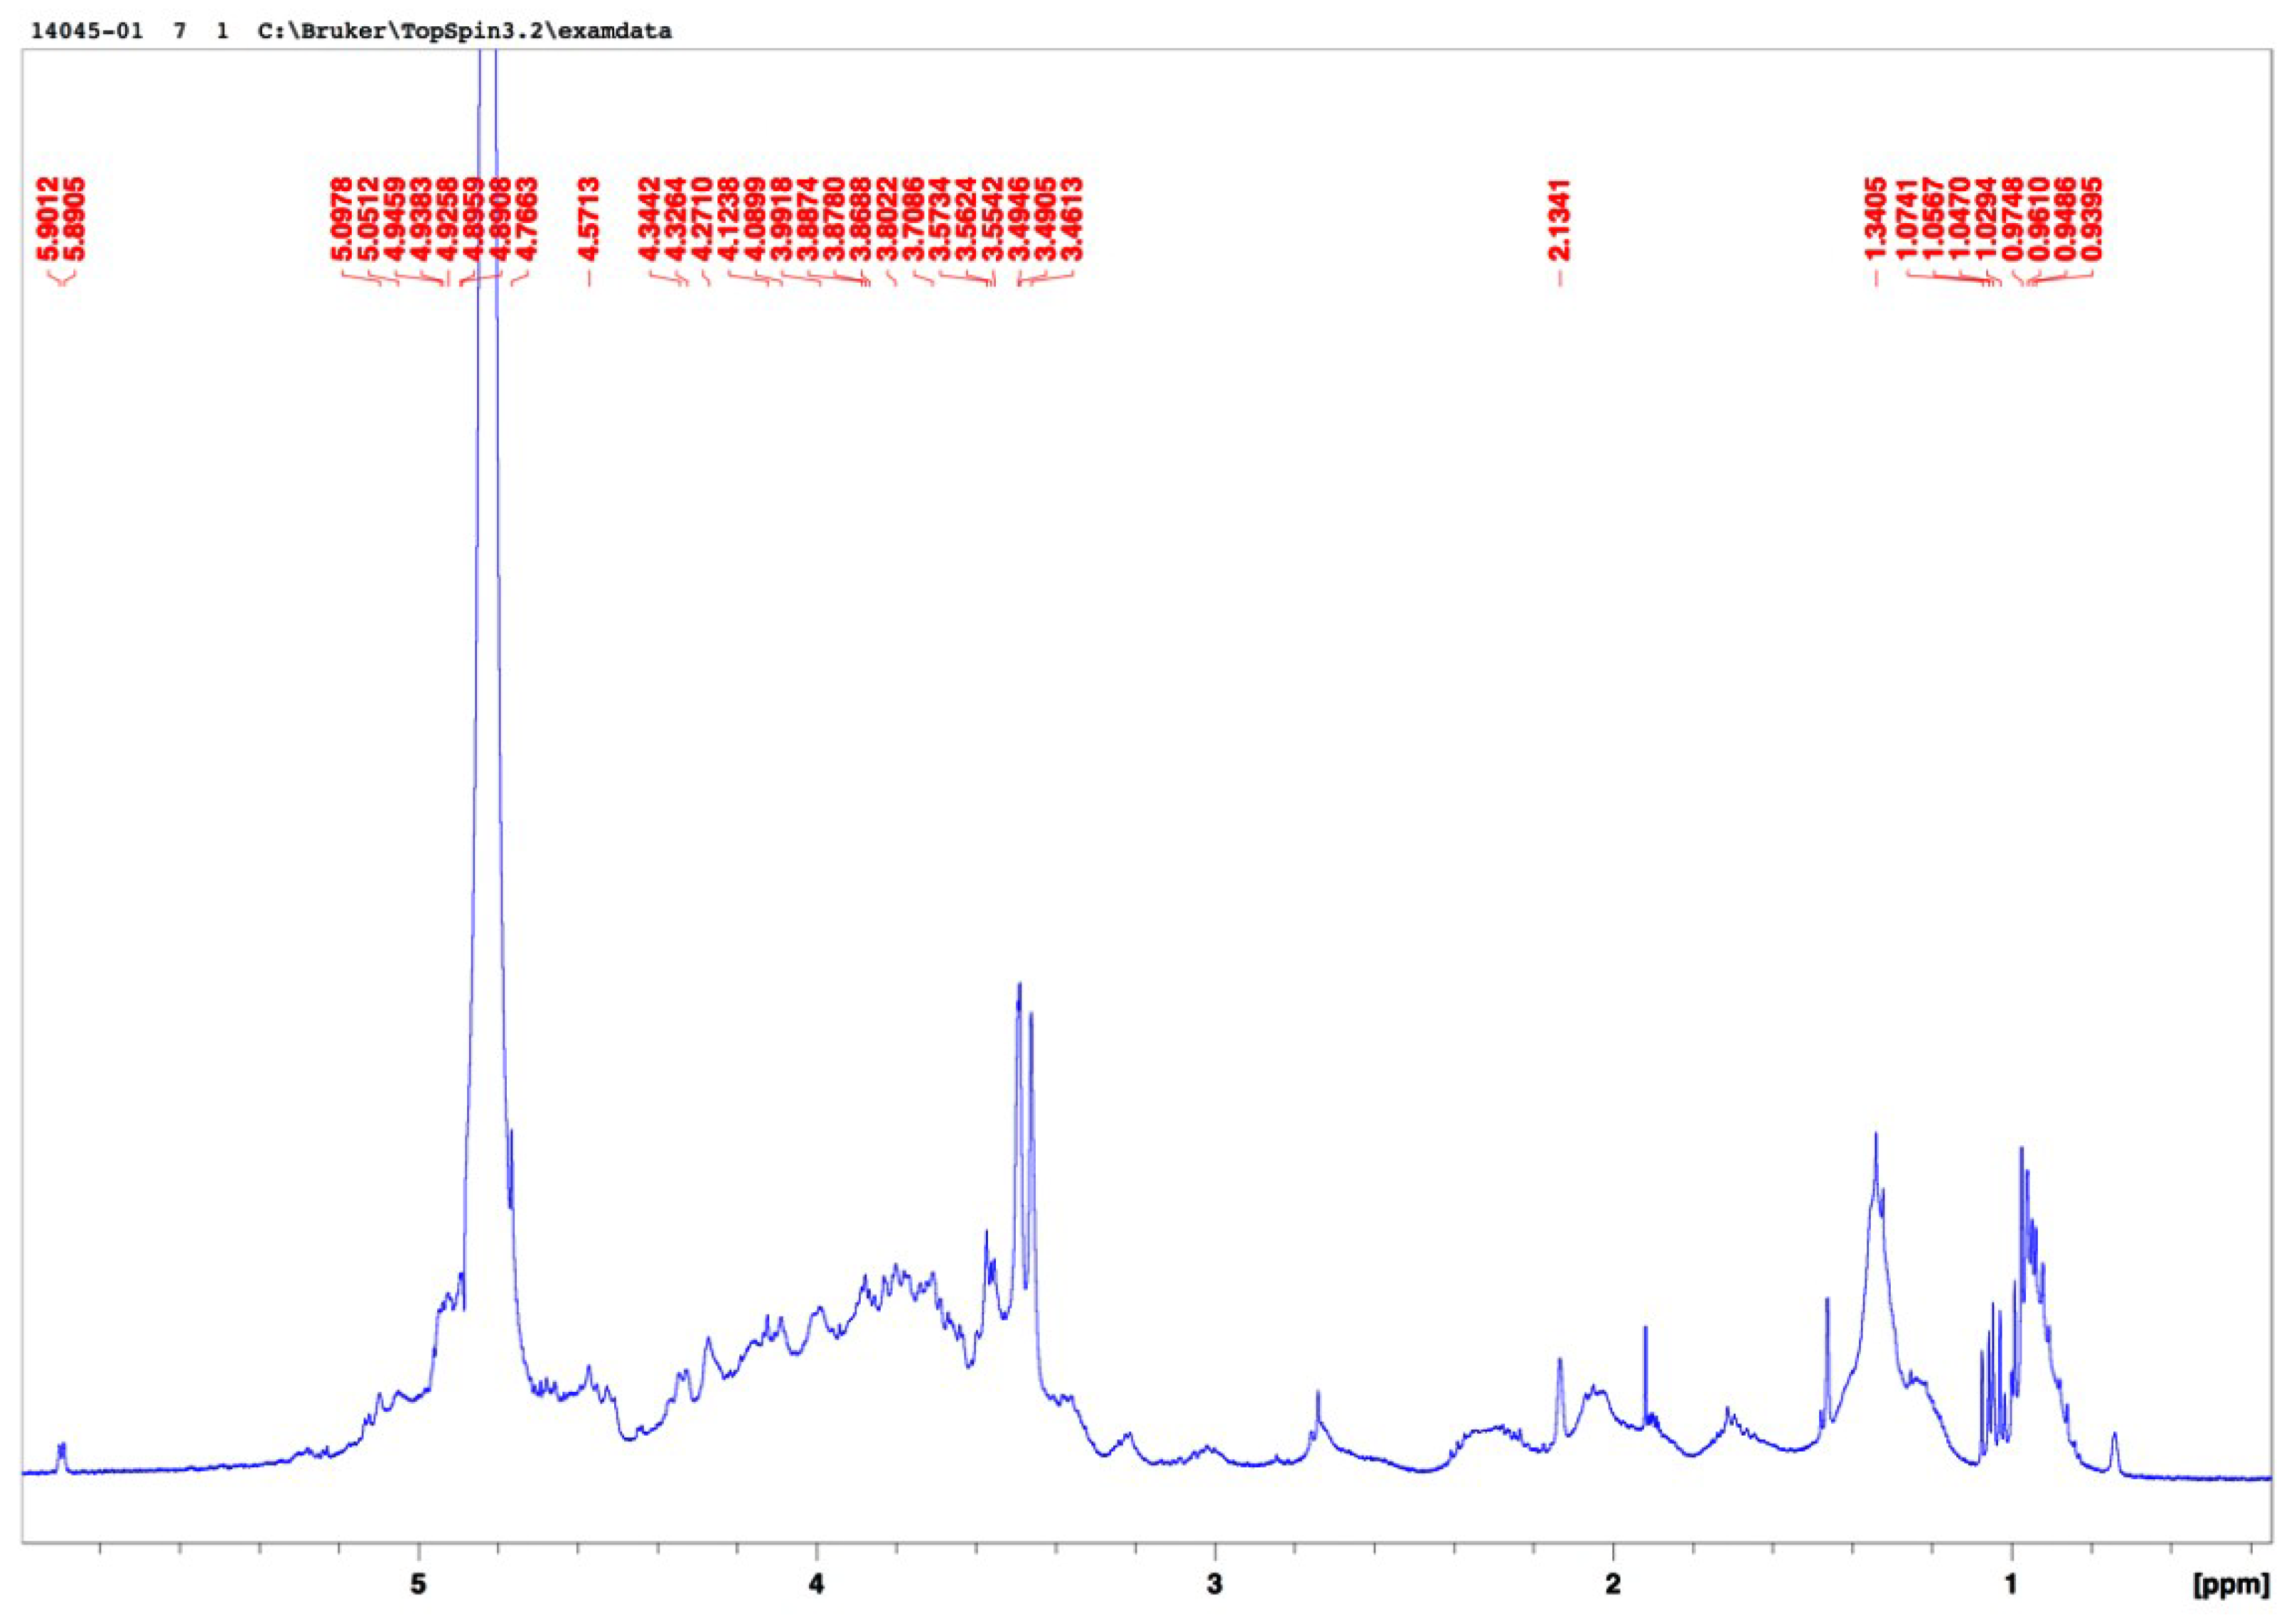Click axis tick label 4

point(817,1584)
